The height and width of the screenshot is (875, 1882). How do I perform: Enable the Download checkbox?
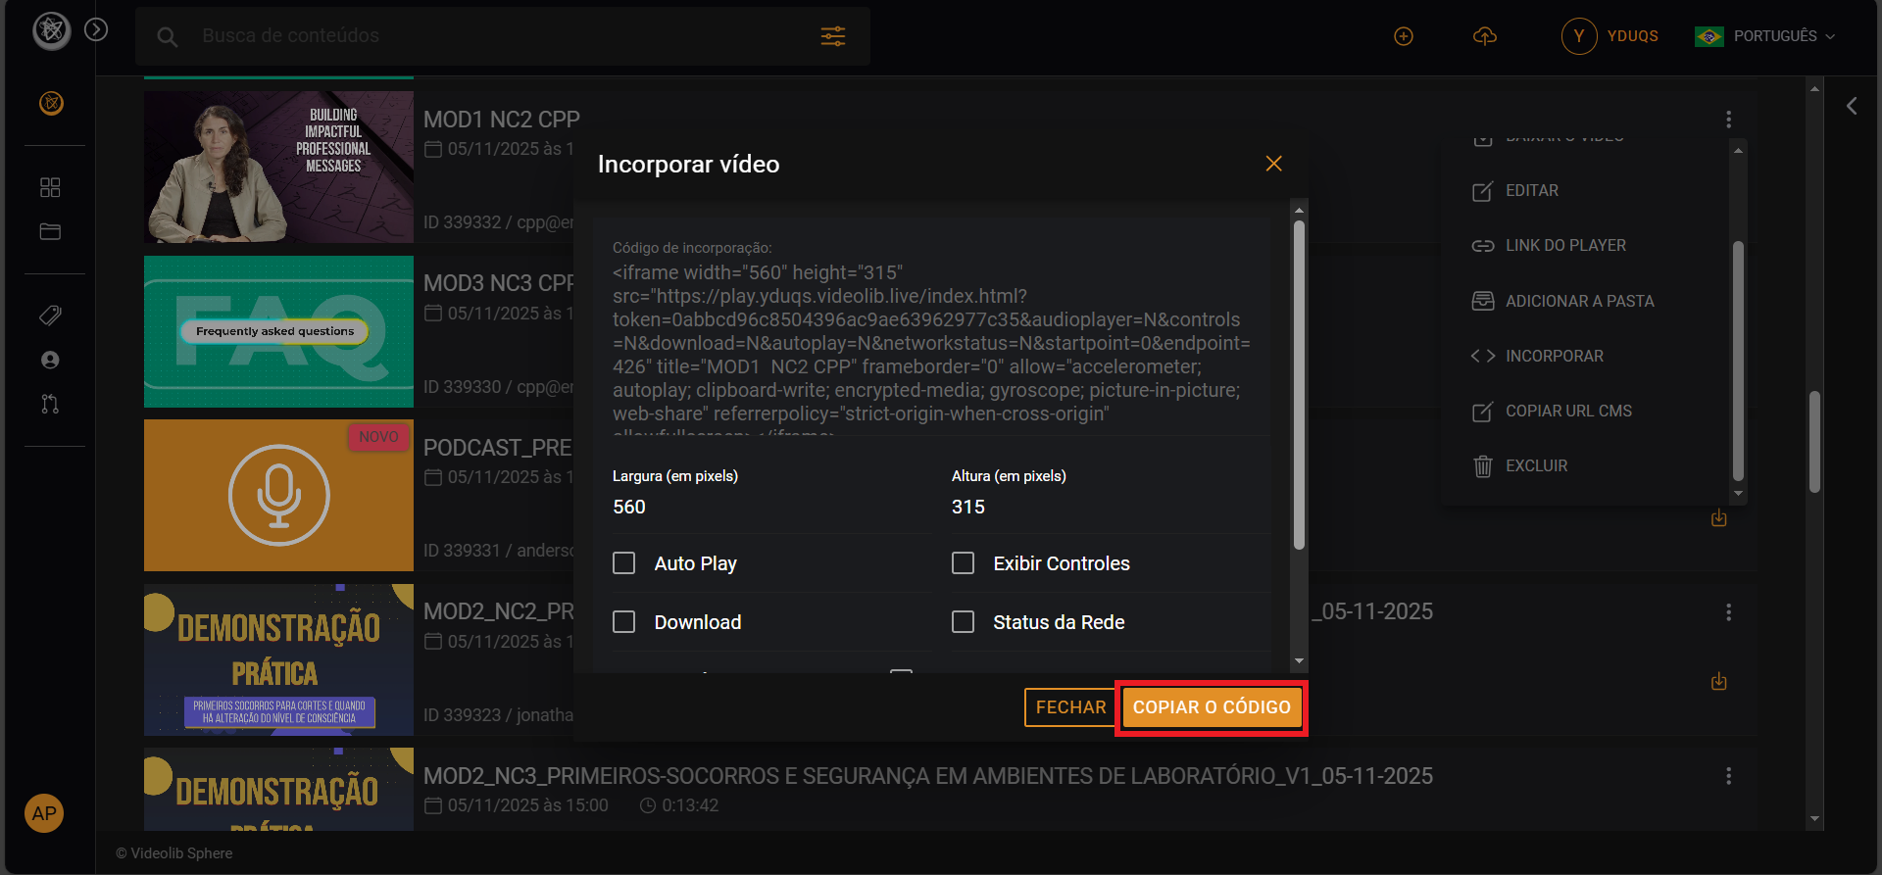click(623, 622)
